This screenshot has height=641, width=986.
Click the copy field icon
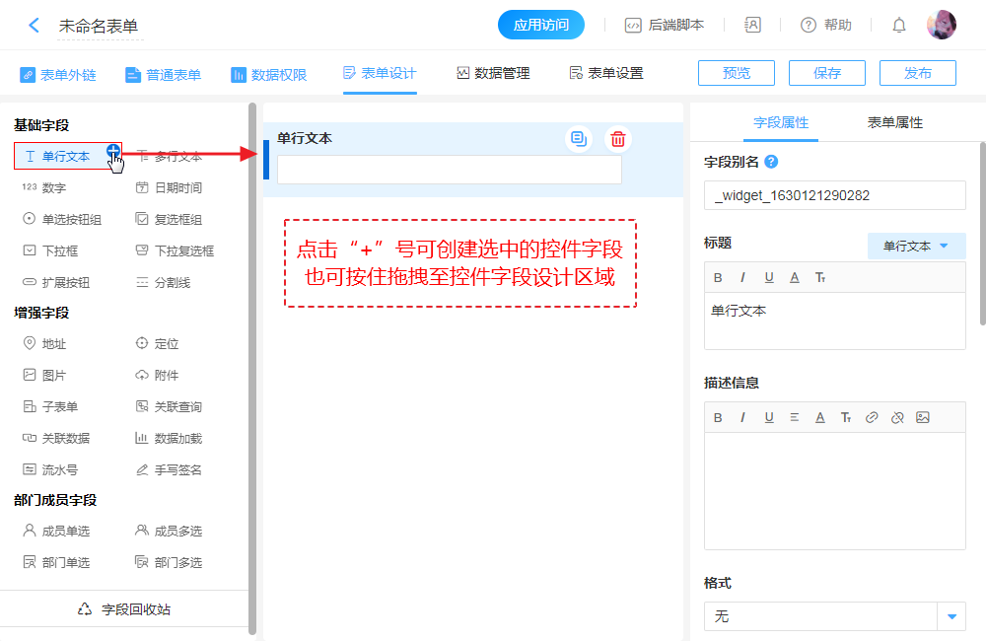[579, 139]
